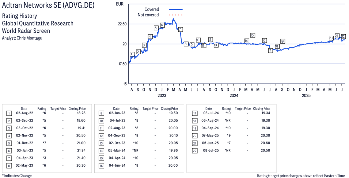Click the World Radar Screen line
This screenshot has height=178, width=349.
(x=26, y=31)
